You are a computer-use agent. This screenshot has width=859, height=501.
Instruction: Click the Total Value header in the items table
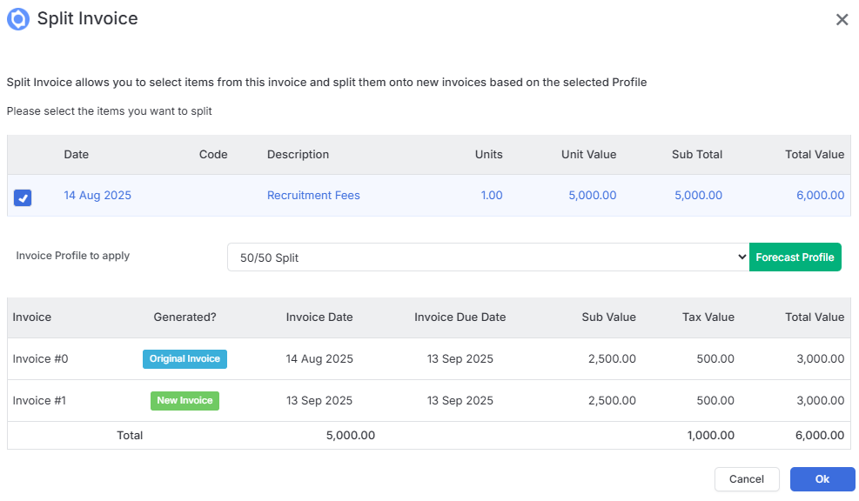click(815, 155)
